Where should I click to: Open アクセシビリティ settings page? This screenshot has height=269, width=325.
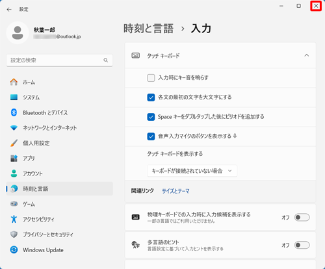(60, 219)
